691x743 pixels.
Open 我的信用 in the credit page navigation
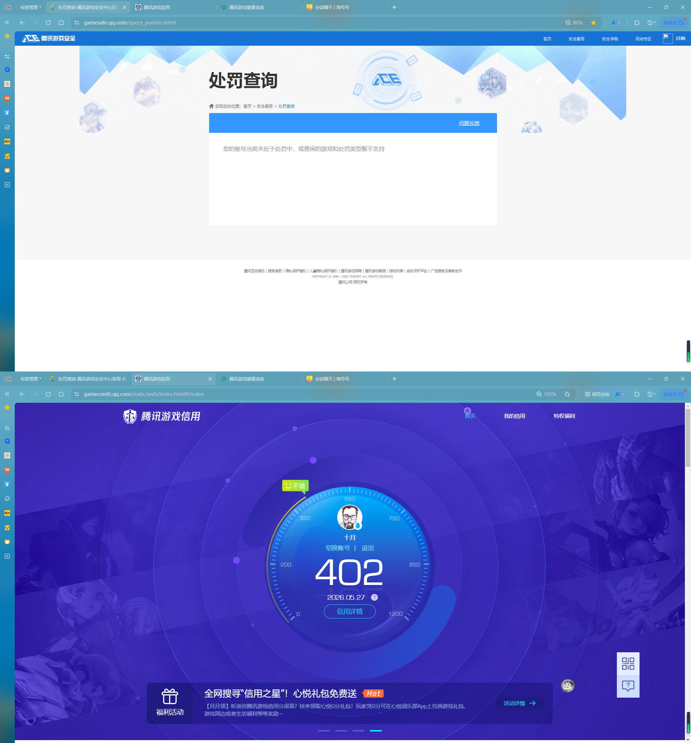pos(514,416)
